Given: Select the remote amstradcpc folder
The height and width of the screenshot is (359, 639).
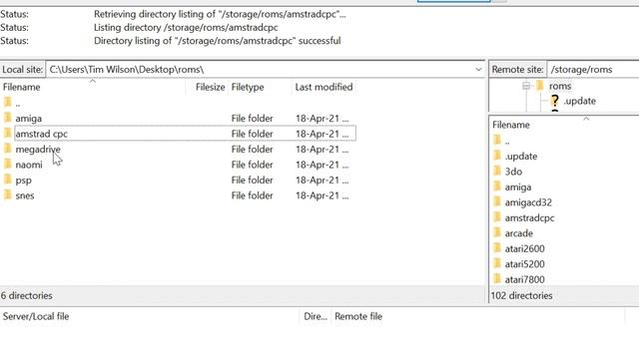Looking at the screenshot, I should pos(529,218).
